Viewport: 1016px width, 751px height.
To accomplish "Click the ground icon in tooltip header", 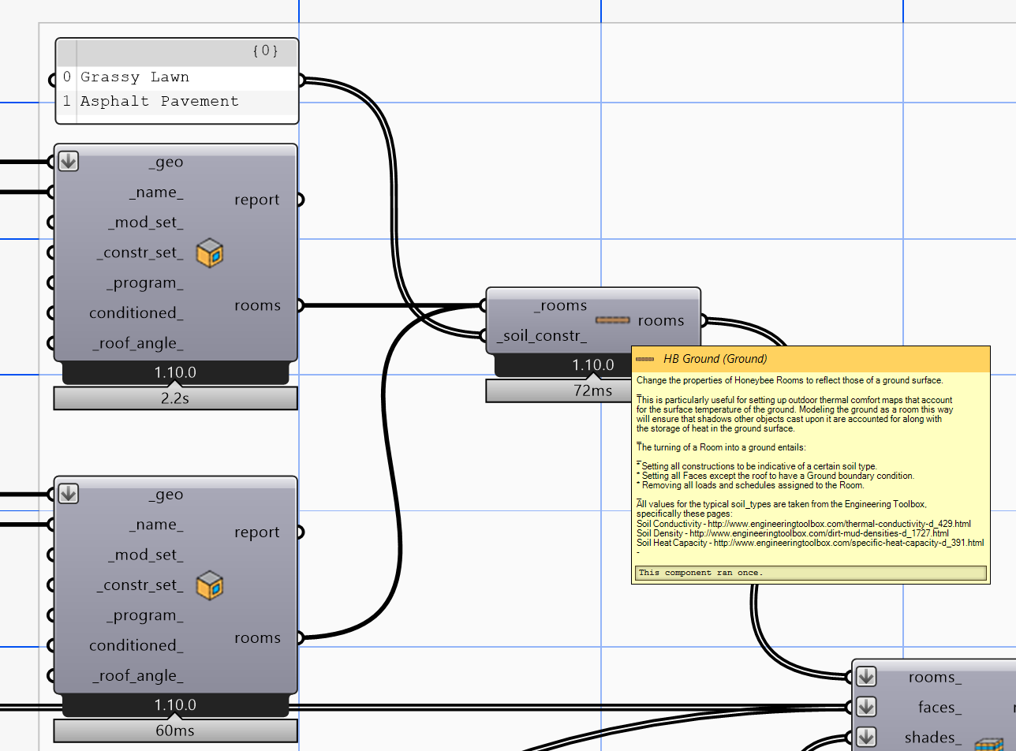I will pyautogui.click(x=644, y=359).
